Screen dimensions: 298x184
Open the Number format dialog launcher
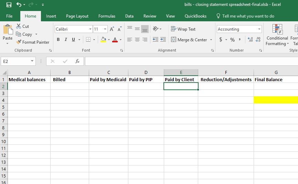260,50
